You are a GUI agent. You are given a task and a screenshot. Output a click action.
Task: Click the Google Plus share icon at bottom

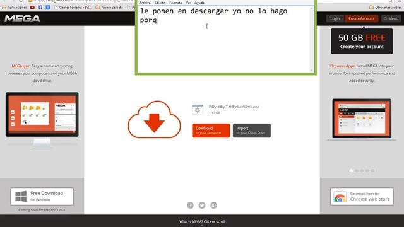tap(213, 206)
